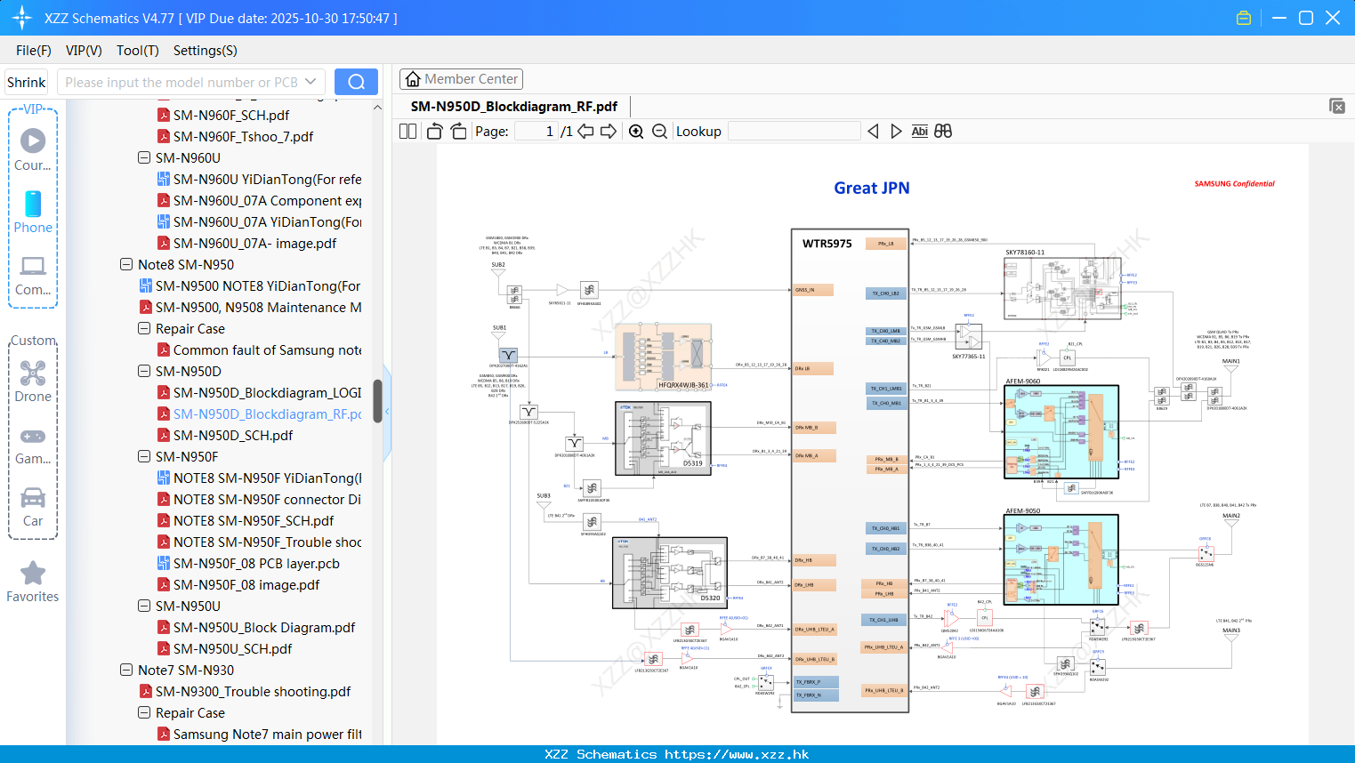Image resolution: width=1355 pixels, height=763 pixels.
Task: Zoom out of the PDF
Action: pos(659,131)
